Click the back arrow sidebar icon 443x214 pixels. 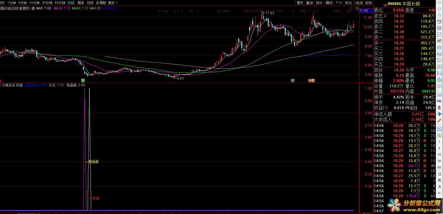coord(439,3)
